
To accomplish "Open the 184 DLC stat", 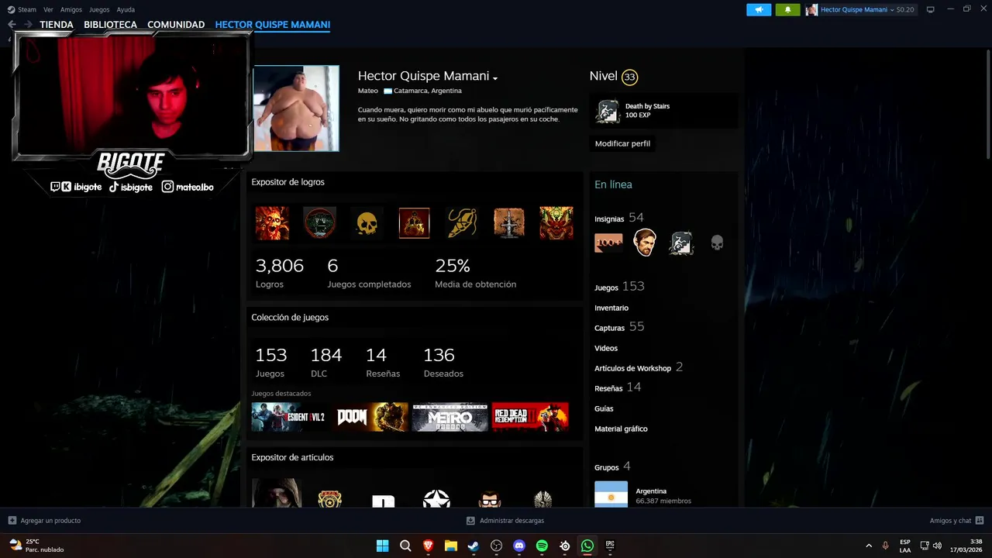I will point(325,362).
